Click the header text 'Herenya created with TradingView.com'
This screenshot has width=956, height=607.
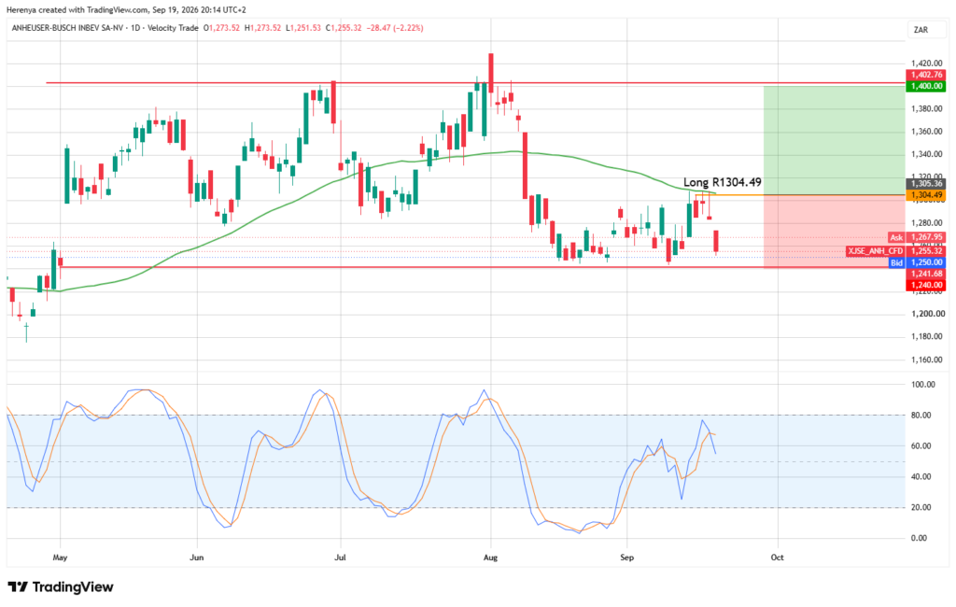click(77, 9)
